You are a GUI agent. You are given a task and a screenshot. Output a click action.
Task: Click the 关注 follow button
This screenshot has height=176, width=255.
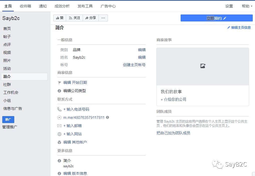click(74, 18)
